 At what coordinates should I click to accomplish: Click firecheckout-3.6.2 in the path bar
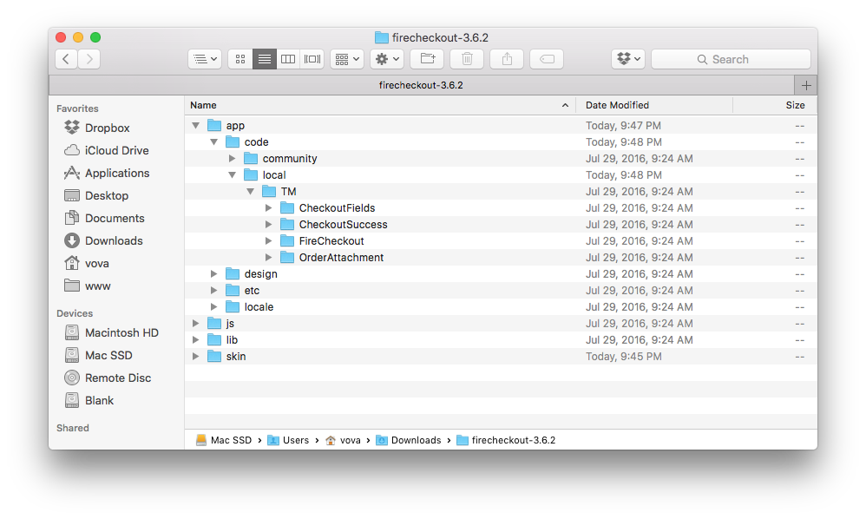point(507,440)
